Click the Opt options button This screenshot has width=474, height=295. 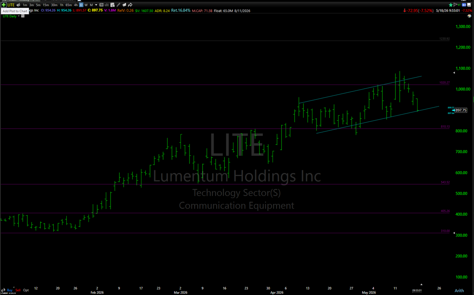pyautogui.click(x=26, y=290)
